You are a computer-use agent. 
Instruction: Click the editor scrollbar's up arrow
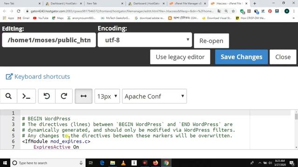(296, 112)
